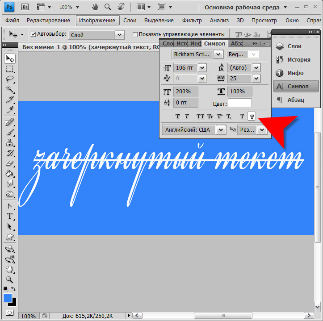Viewport: 323px width, 321px height.
Task: Swap foreground and background colors
Action: tap(13, 289)
